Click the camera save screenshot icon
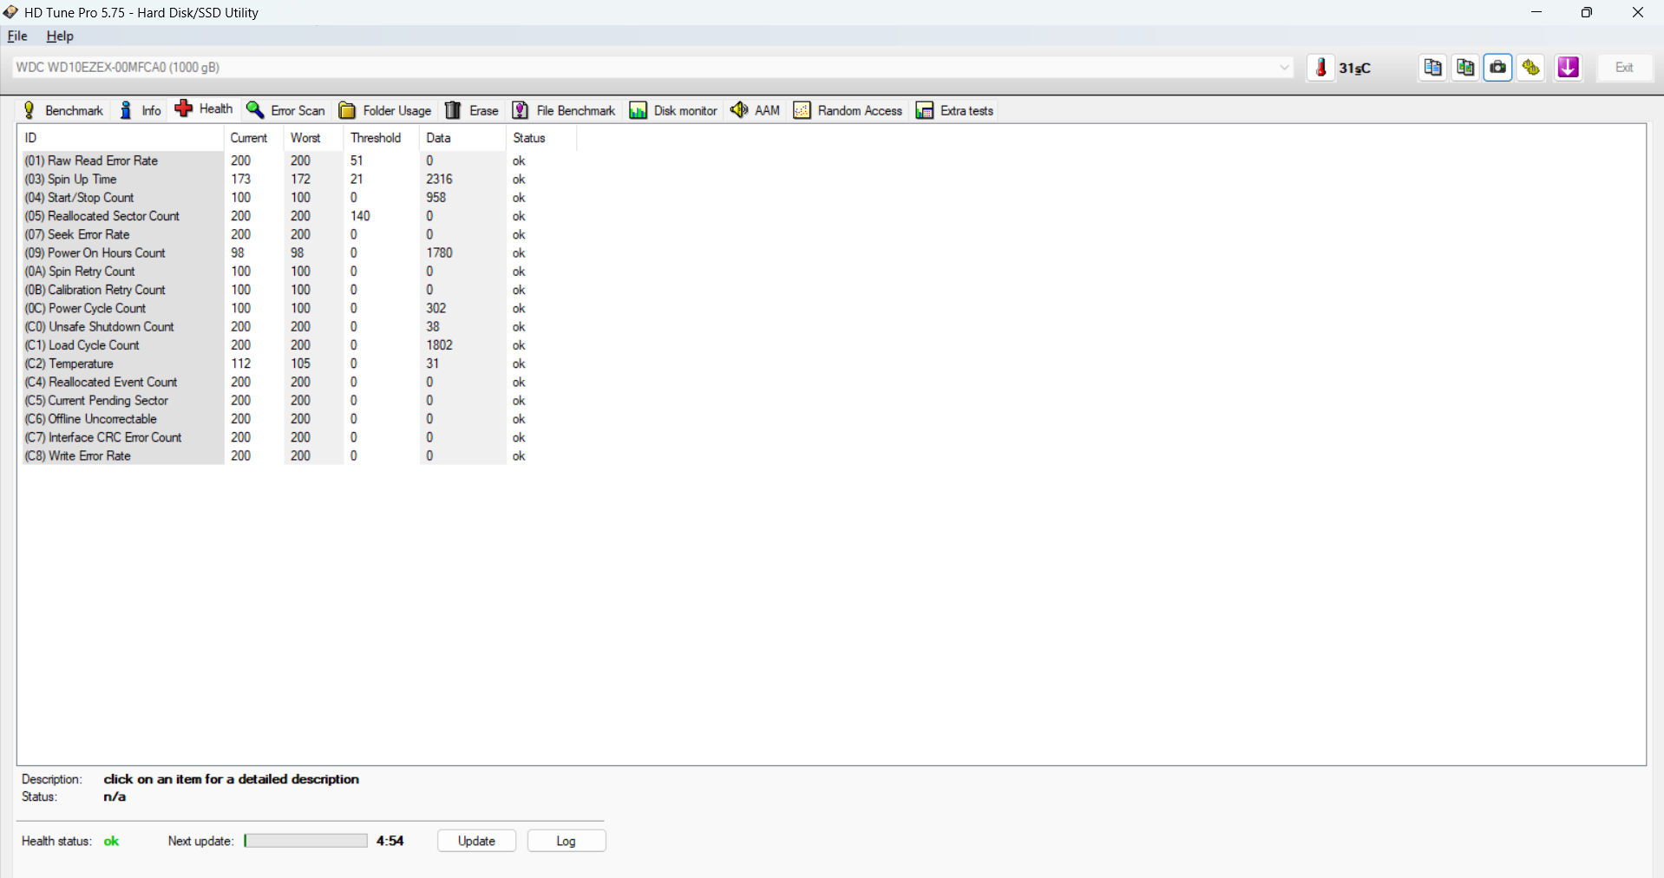This screenshot has width=1664, height=878. (1498, 68)
